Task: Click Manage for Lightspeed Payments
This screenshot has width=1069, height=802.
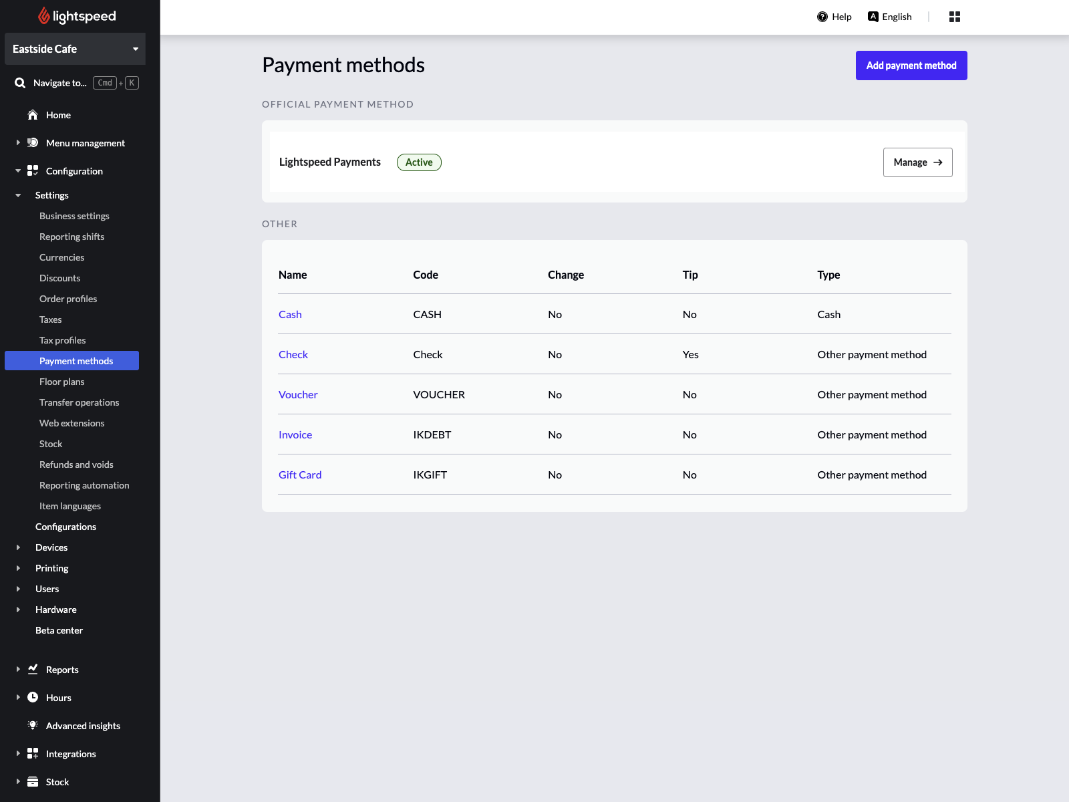Action: pos(917,162)
